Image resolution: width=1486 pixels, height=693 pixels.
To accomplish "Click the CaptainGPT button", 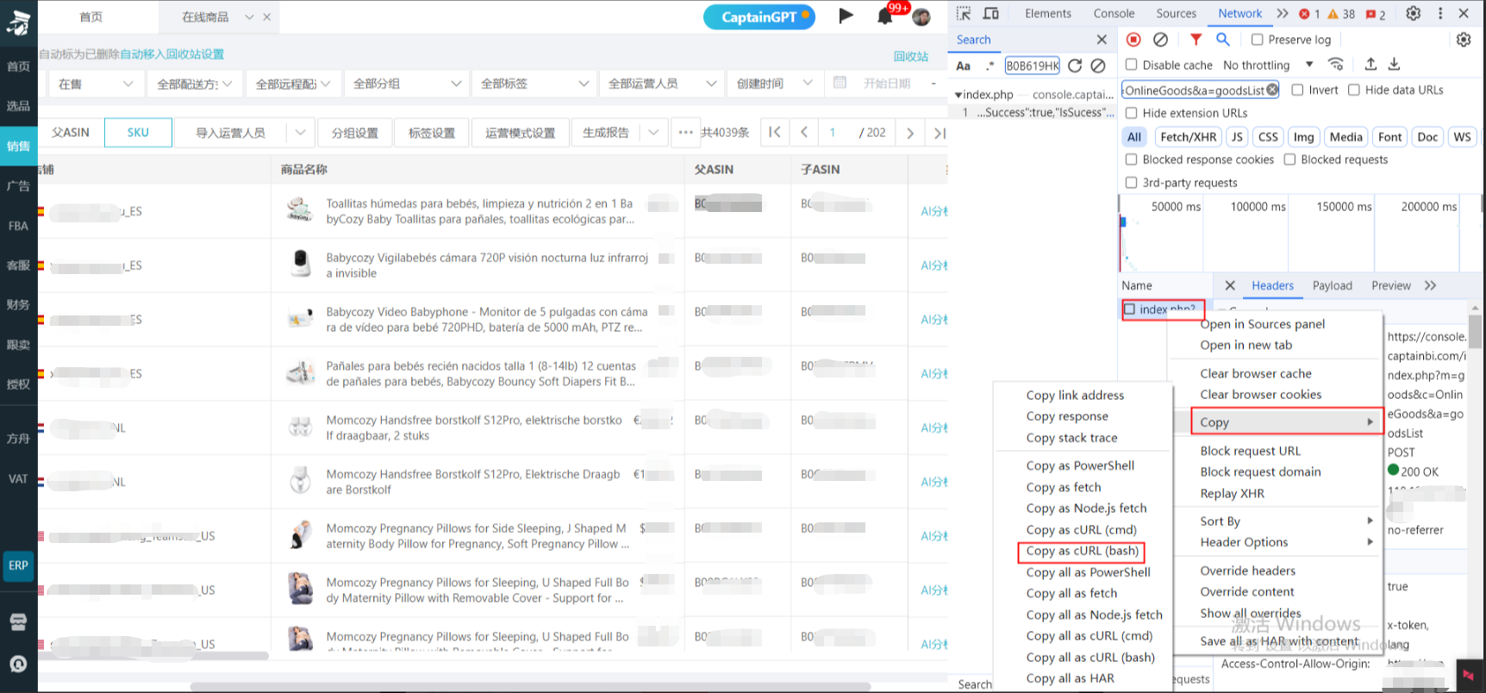I will 759,17.
